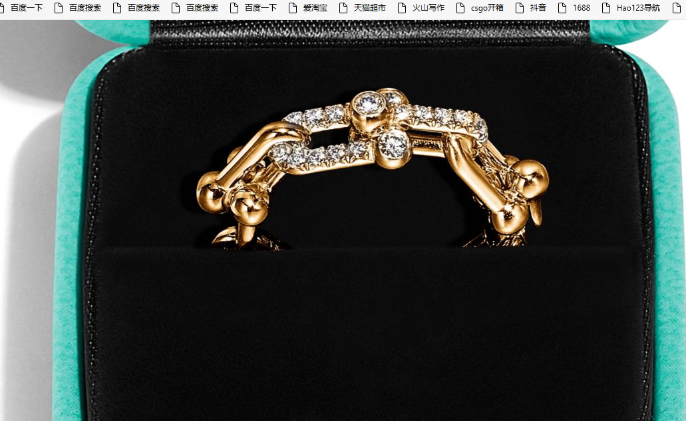The width and height of the screenshot is (686, 421).
Task: Click the page icon next to csgo开箱
Action: [460, 8]
